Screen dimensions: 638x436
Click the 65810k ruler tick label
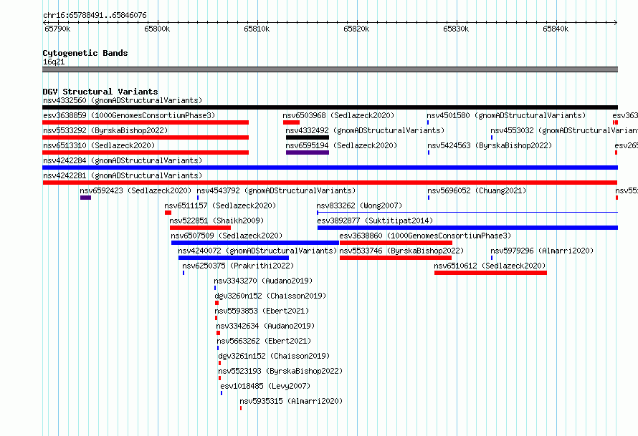[257, 29]
